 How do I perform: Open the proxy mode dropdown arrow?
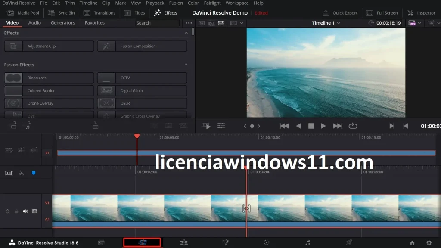click(x=419, y=23)
